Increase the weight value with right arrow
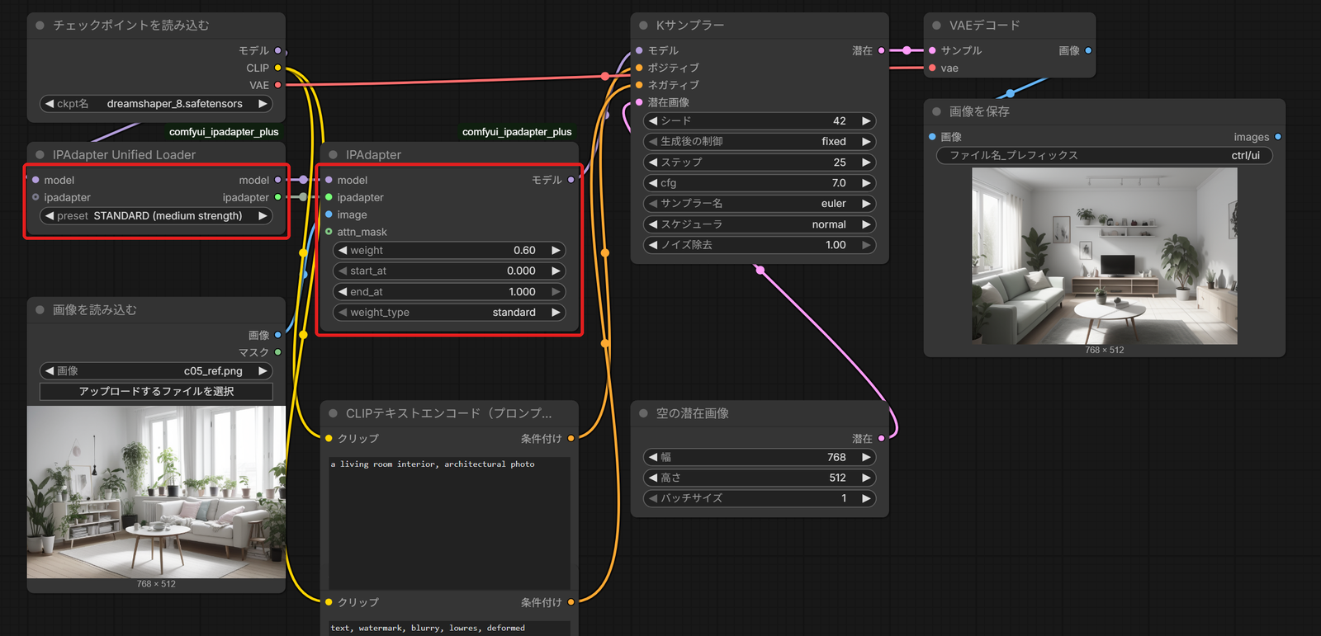The image size is (1321, 636). pos(556,250)
